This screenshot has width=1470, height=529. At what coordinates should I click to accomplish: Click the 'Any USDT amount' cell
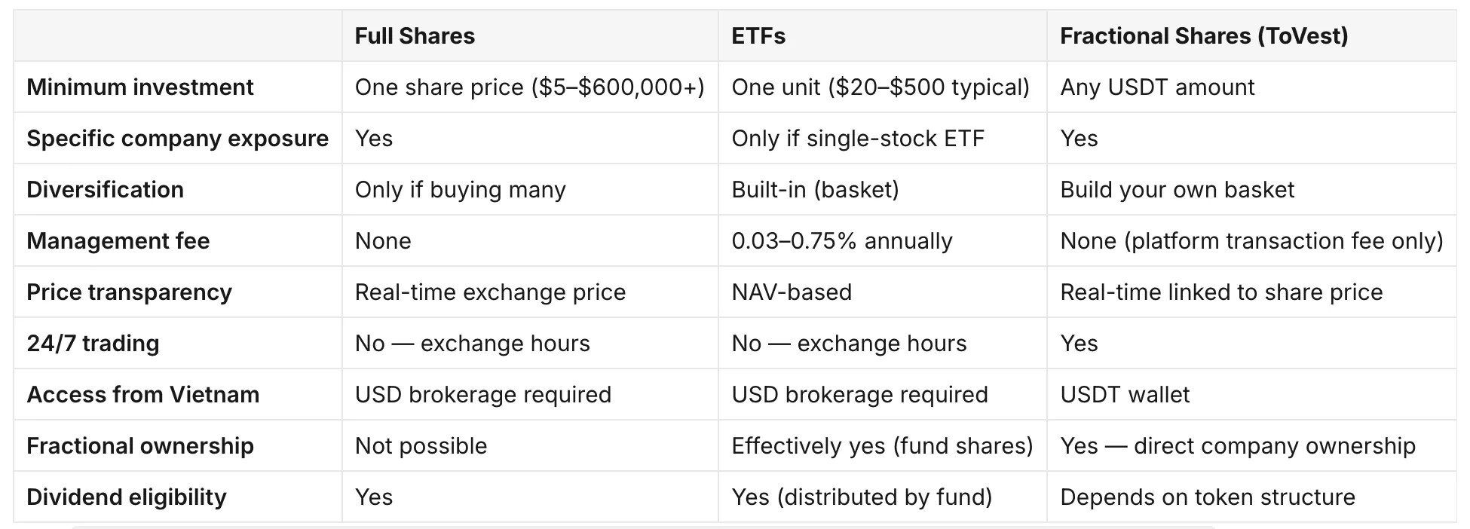tap(1157, 87)
